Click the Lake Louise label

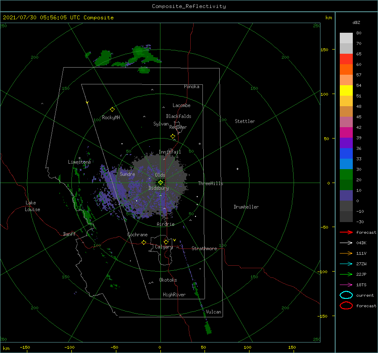coord(33,206)
